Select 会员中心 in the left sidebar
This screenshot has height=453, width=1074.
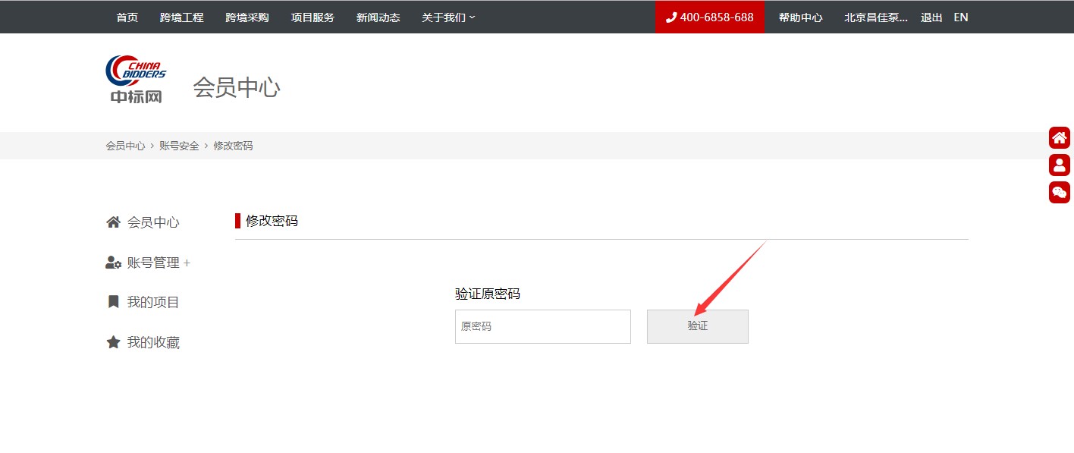153,222
